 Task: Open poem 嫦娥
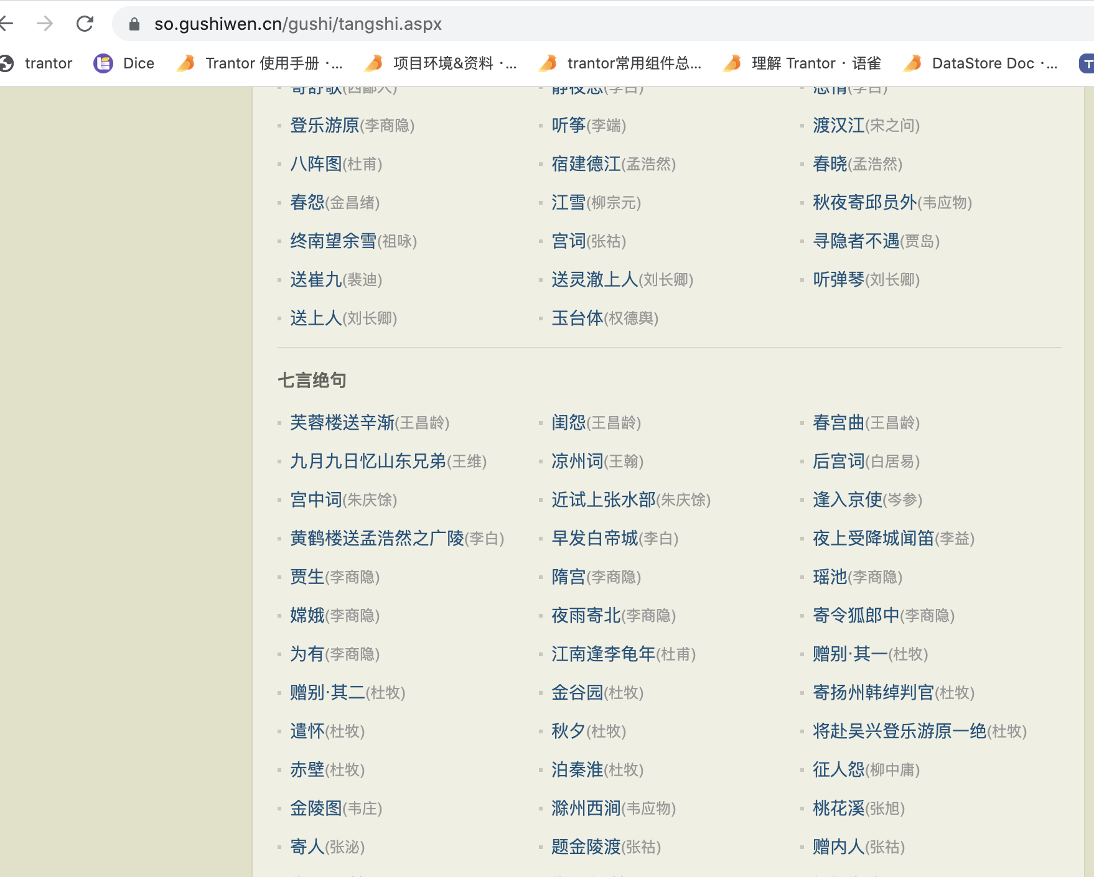click(x=307, y=616)
